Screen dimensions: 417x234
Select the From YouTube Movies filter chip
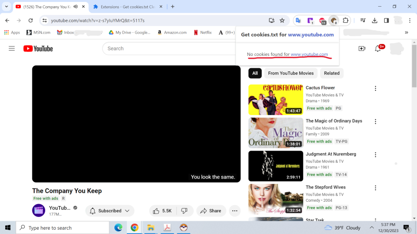(291, 73)
